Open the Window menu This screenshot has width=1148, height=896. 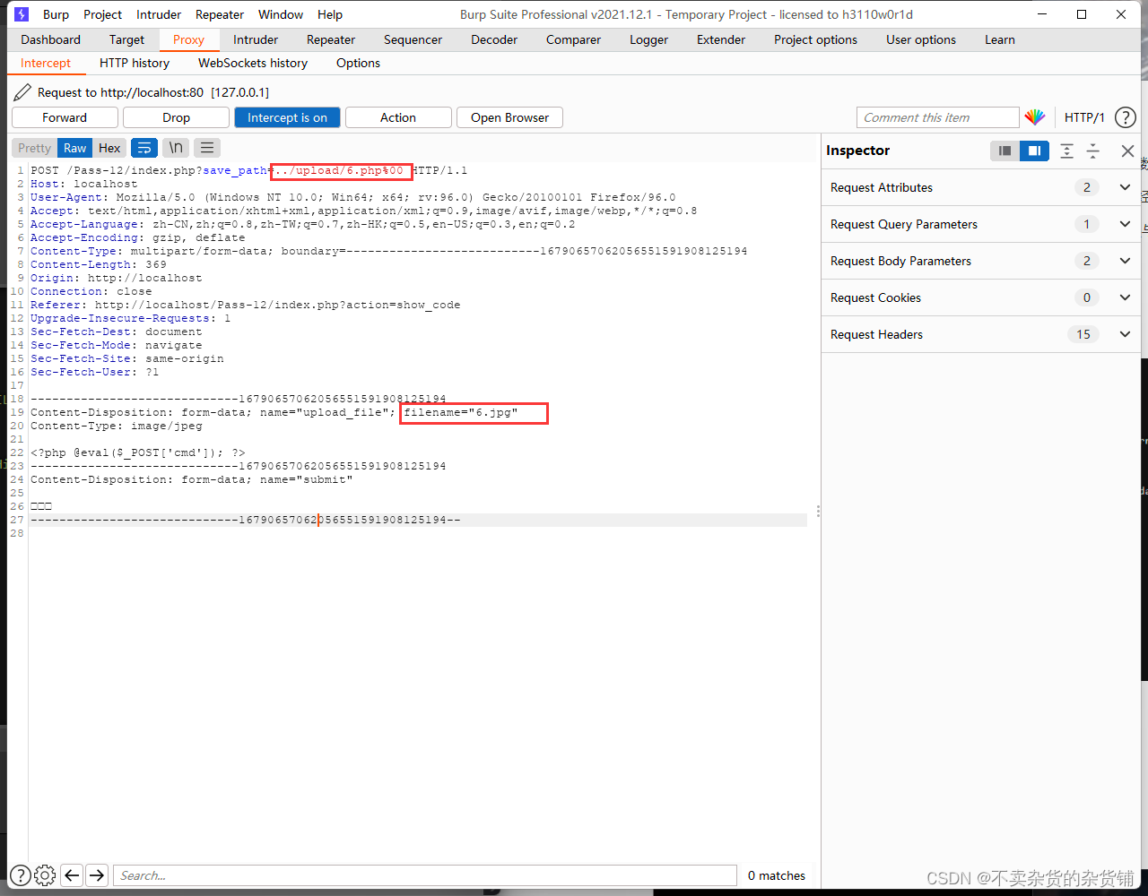point(281,14)
